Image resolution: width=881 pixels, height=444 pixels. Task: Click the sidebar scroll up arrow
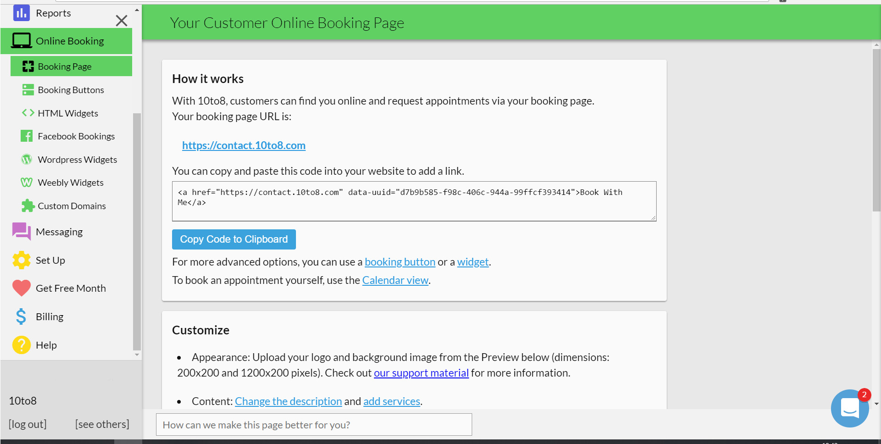[137, 10]
